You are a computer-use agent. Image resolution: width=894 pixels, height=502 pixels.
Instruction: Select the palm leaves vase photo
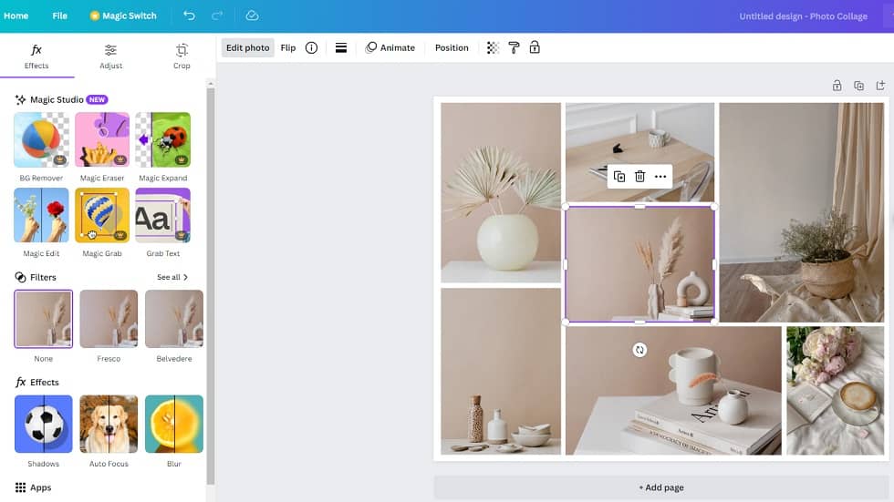(501, 192)
